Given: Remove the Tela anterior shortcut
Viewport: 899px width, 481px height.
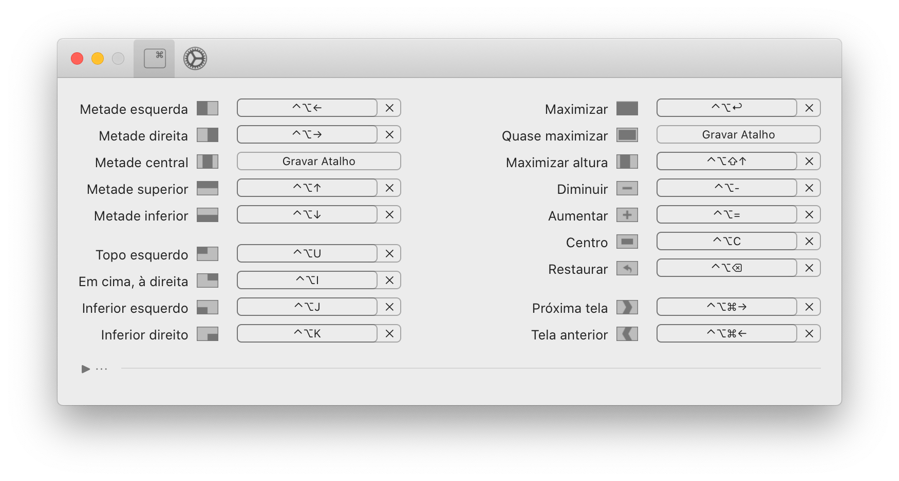Looking at the screenshot, I should pos(809,334).
